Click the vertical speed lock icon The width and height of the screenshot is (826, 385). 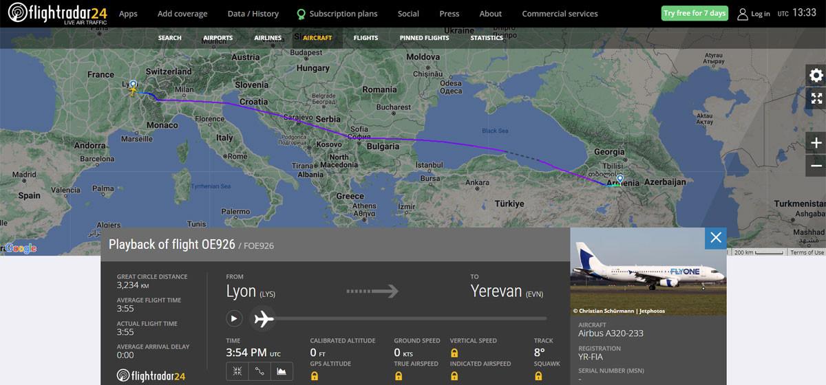pos(454,353)
